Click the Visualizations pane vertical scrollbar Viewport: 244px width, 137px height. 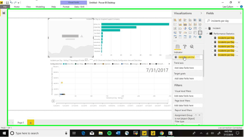click(203, 63)
